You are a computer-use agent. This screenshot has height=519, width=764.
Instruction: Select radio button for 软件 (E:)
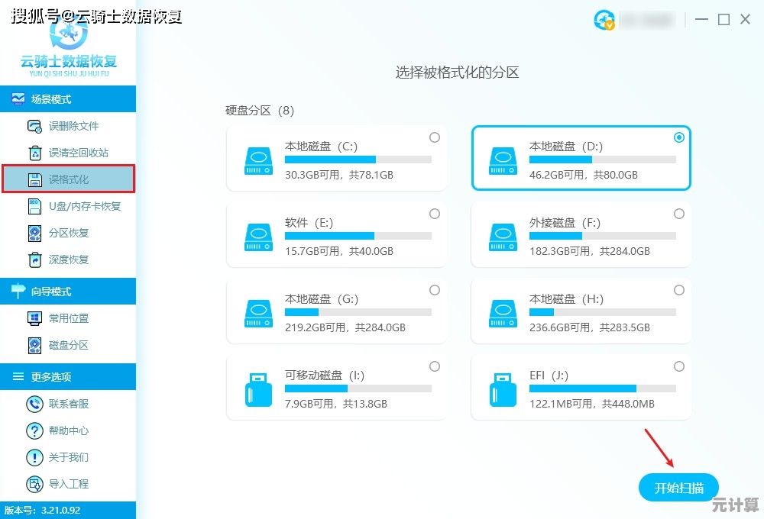[x=435, y=214]
